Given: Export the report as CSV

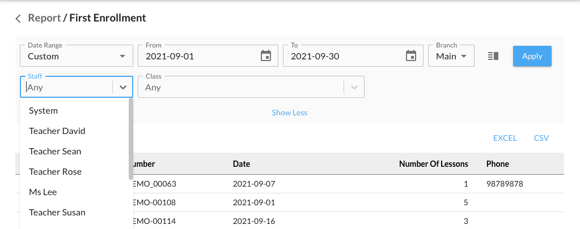Looking at the screenshot, I should (x=541, y=138).
